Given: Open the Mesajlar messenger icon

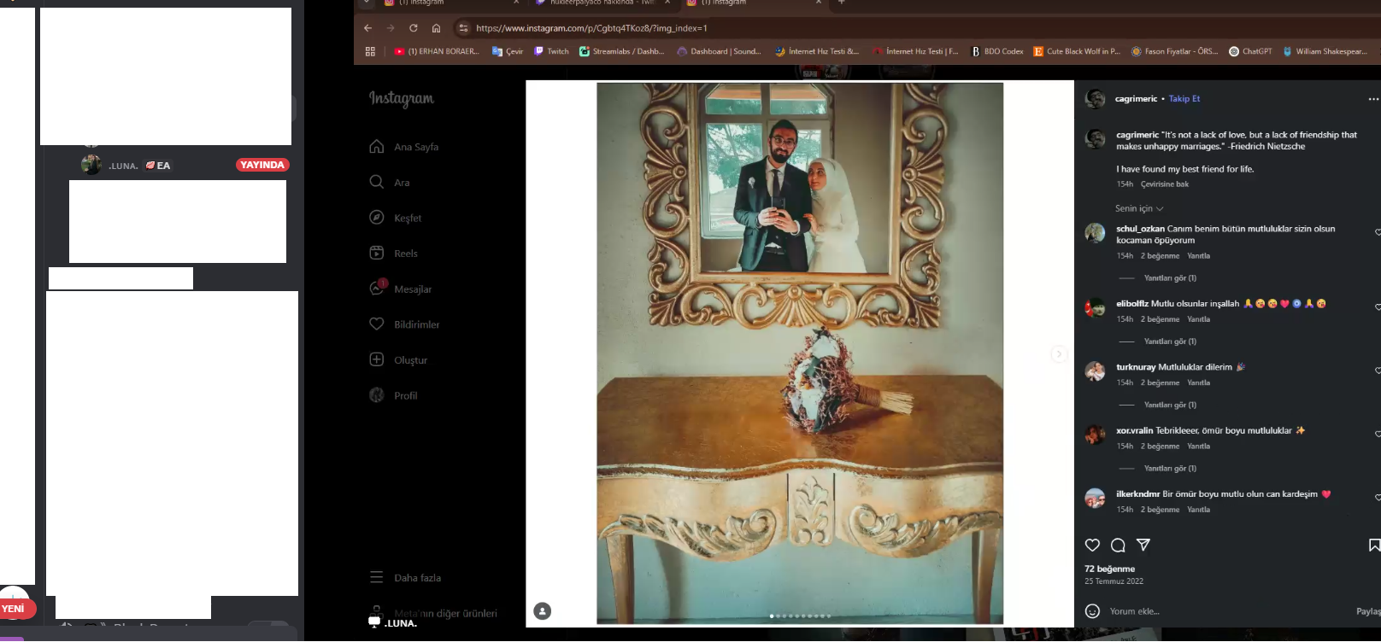Looking at the screenshot, I should (377, 289).
